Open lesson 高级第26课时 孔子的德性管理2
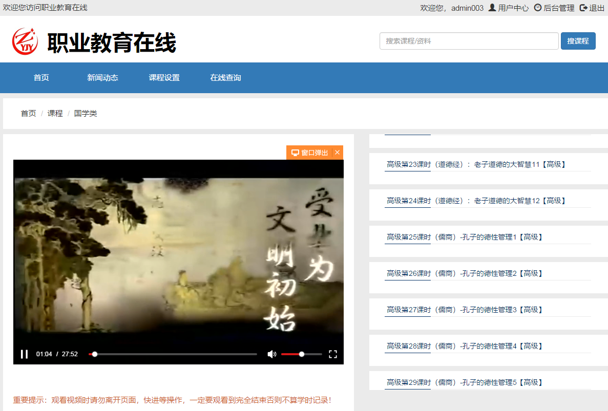This screenshot has width=608, height=411. pyautogui.click(x=464, y=273)
